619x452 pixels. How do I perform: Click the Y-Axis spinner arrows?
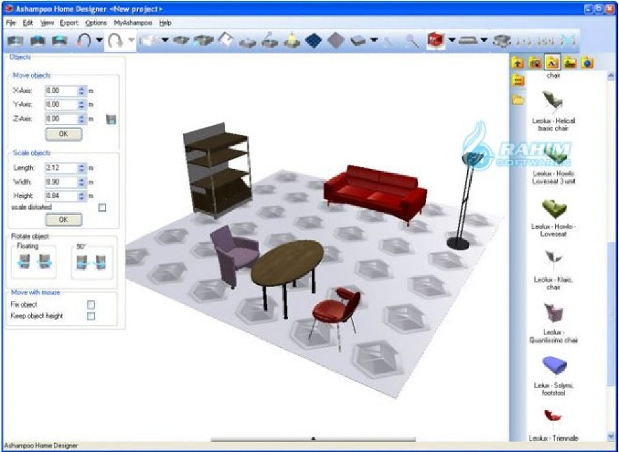81,105
